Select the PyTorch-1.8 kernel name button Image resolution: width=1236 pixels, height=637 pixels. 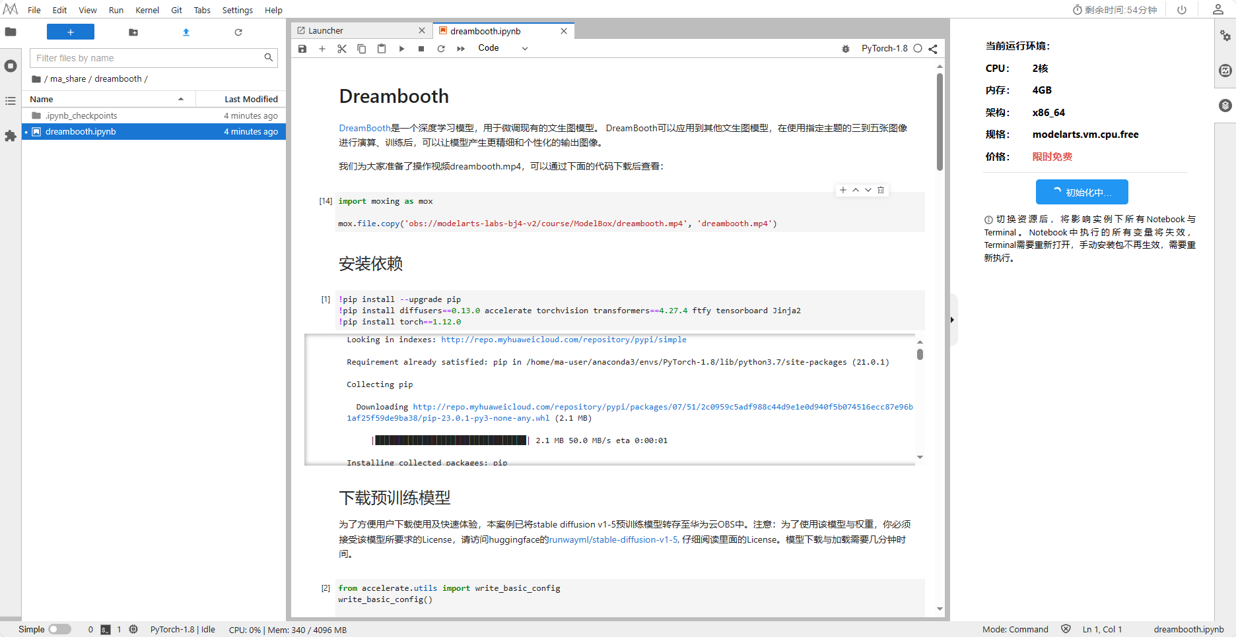pos(884,49)
